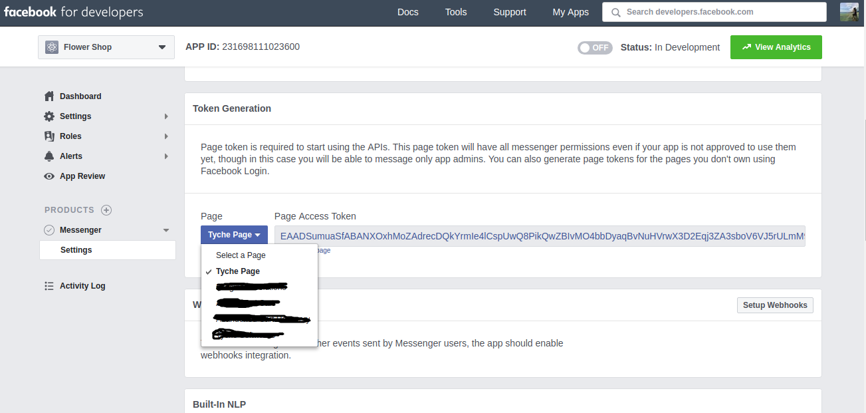Open the My Apps menu

click(x=571, y=12)
